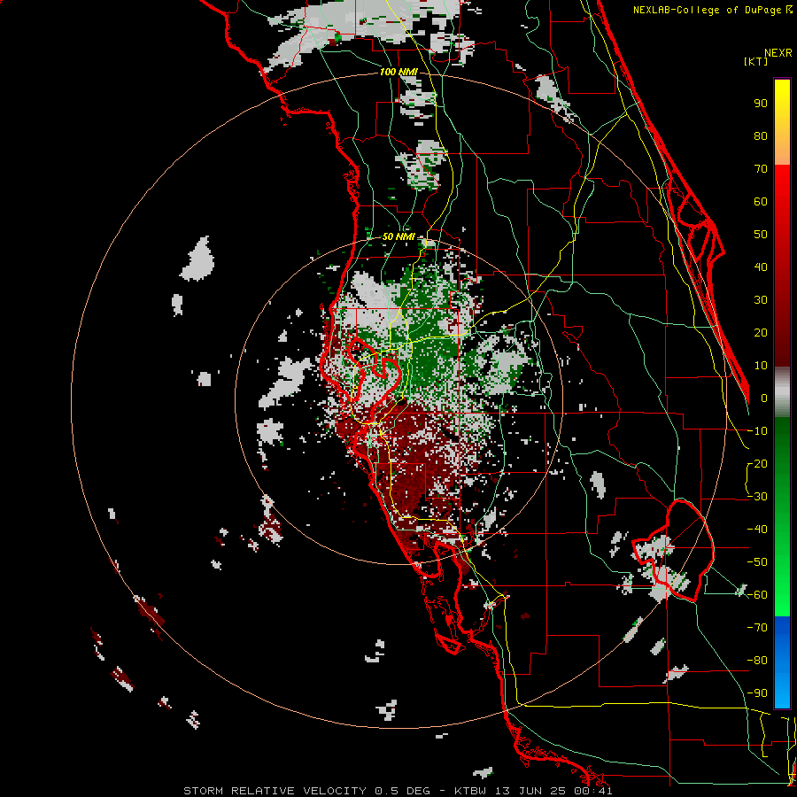Select the "-40" value on the velocity scale

pos(757,530)
